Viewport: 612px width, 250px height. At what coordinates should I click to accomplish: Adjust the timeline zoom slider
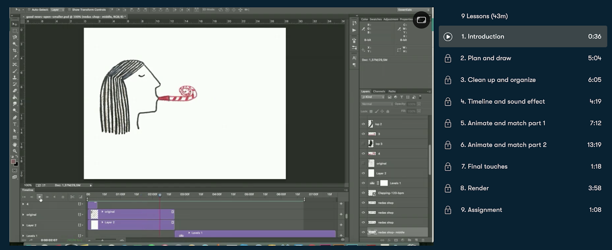click(102, 240)
